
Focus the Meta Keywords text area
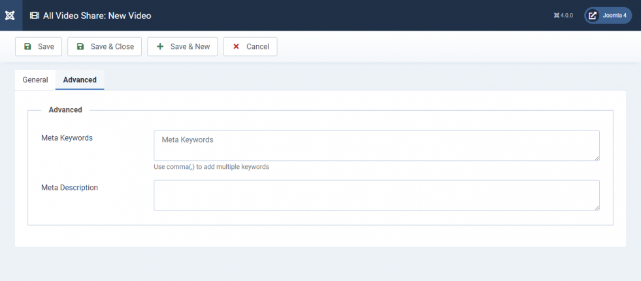(376, 145)
